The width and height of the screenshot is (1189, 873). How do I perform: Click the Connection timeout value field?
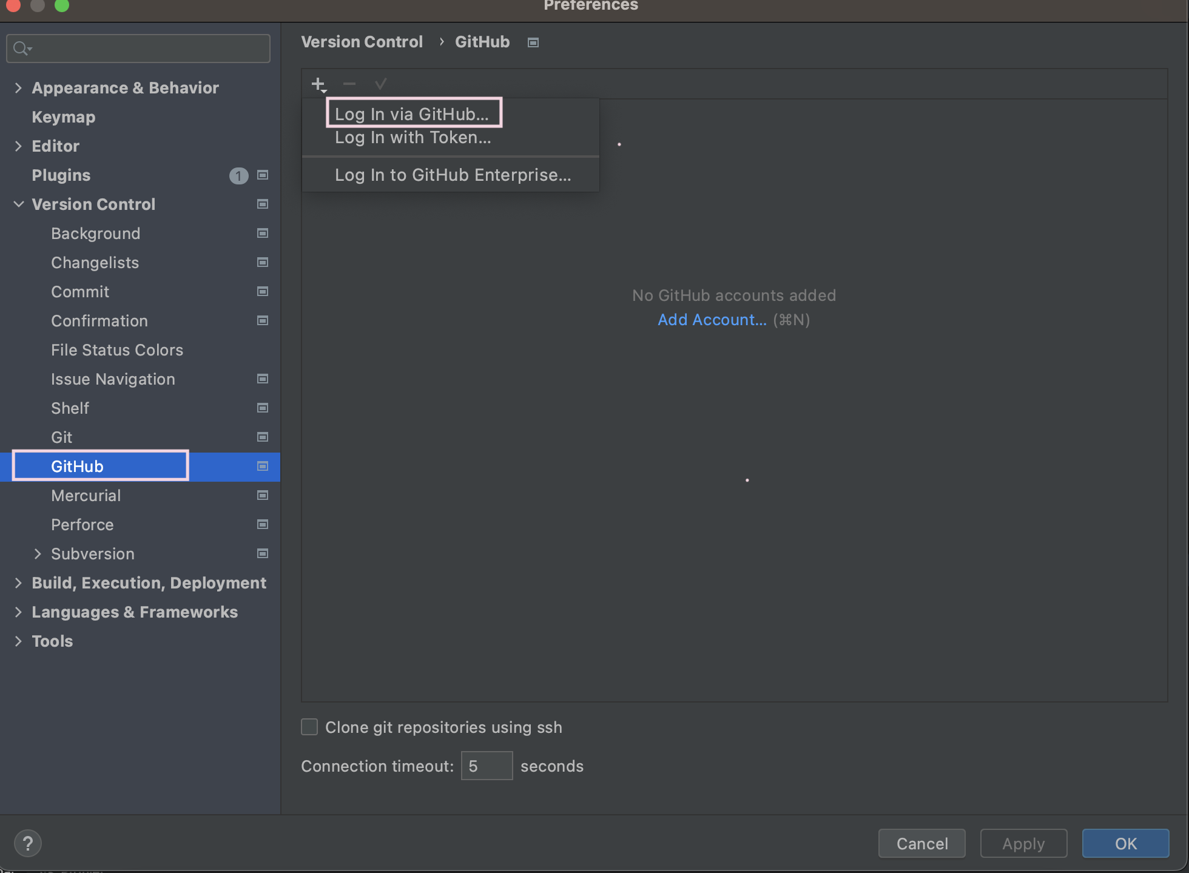(487, 766)
